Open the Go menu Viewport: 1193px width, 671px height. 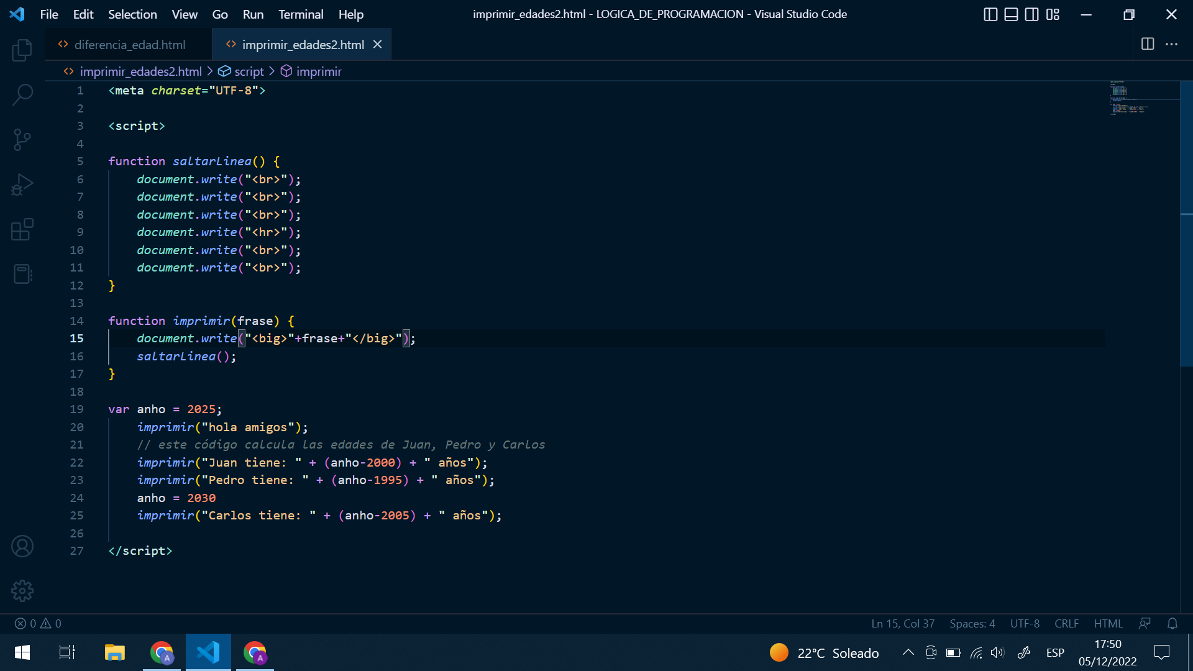pyautogui.click(x=220, y=14)
